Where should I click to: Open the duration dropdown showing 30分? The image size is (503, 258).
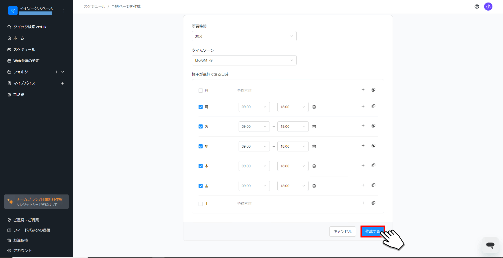(244, 36)
